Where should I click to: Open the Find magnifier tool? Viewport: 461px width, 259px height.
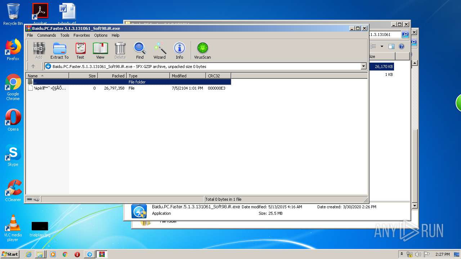pos(140,51)
